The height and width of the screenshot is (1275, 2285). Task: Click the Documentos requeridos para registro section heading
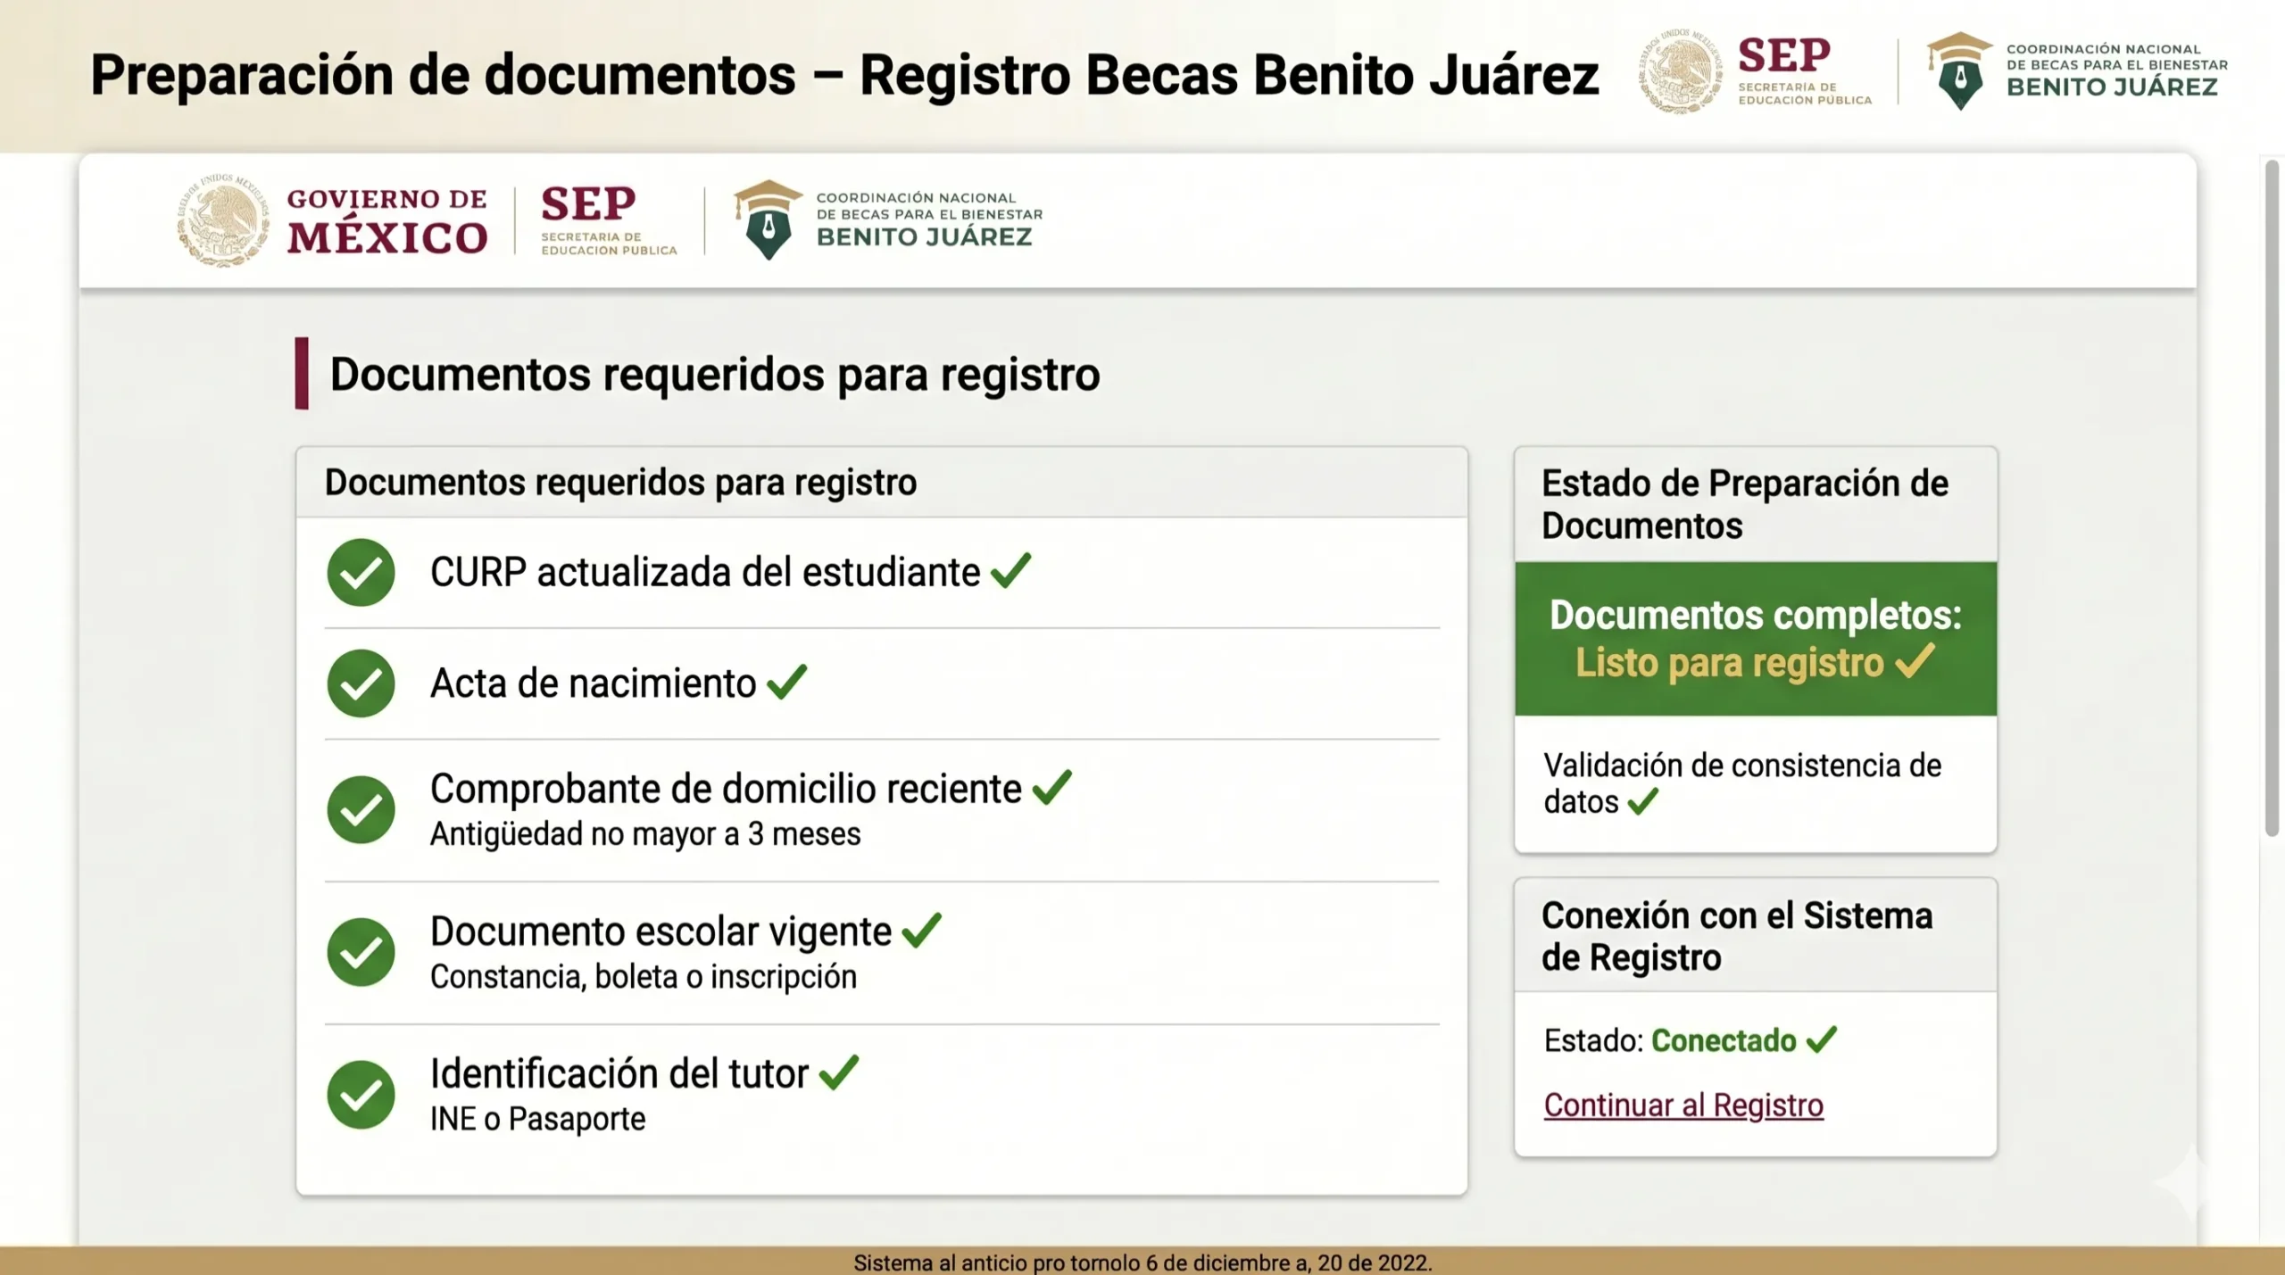(x=714, y=374)
